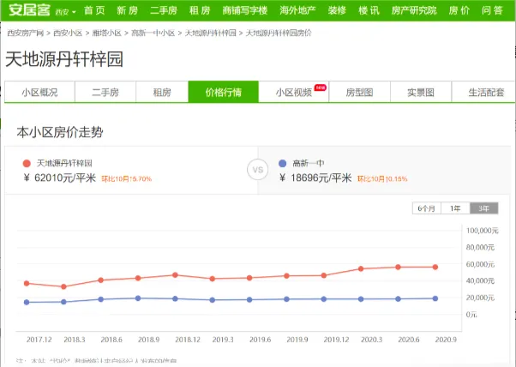
Task: Open 楼讯 navigation item
Action: pos(369,10)
